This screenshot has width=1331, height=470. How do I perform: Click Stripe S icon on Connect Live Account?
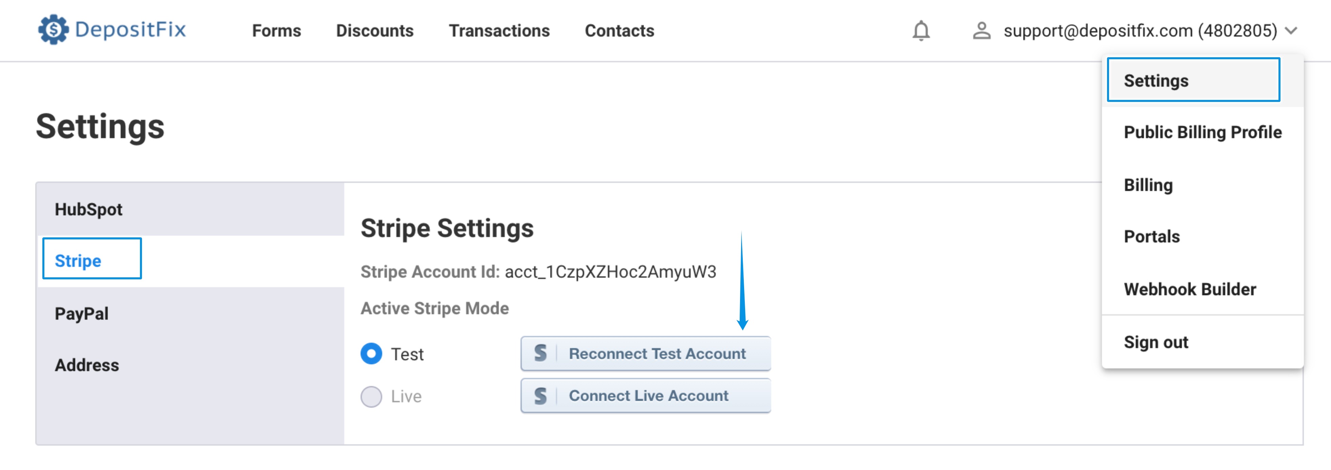pos(540,396)
